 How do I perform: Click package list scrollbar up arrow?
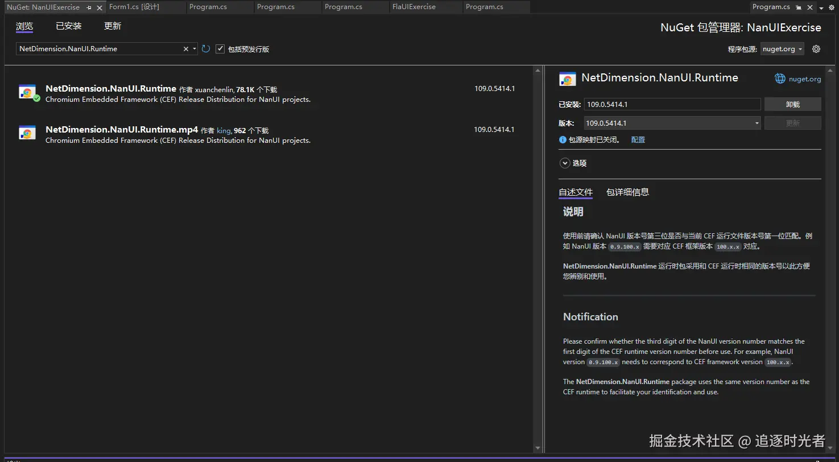pyautogui.click(x=538, y=71)
